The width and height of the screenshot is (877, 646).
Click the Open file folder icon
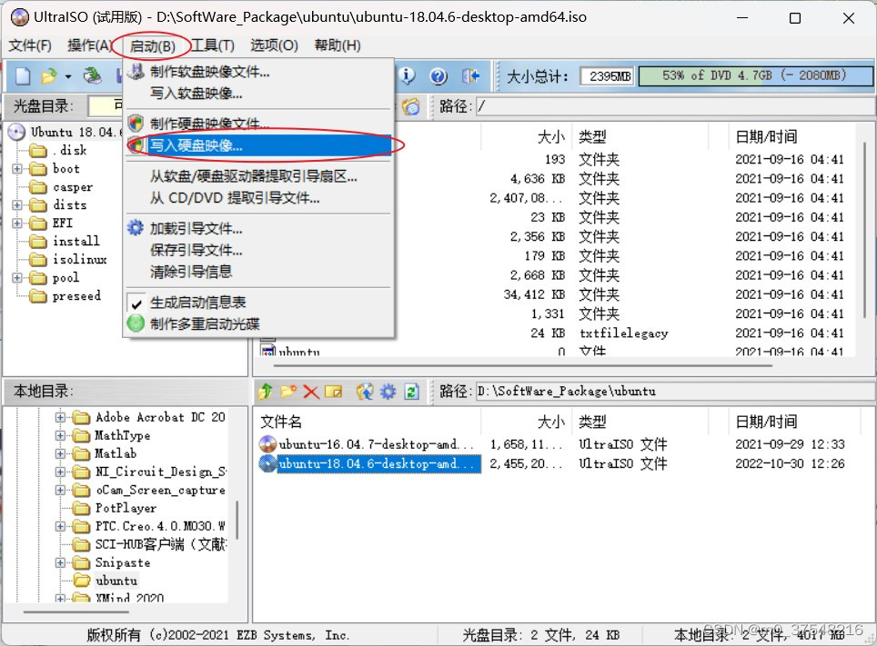pyautogui.click(x=48, y=75)
